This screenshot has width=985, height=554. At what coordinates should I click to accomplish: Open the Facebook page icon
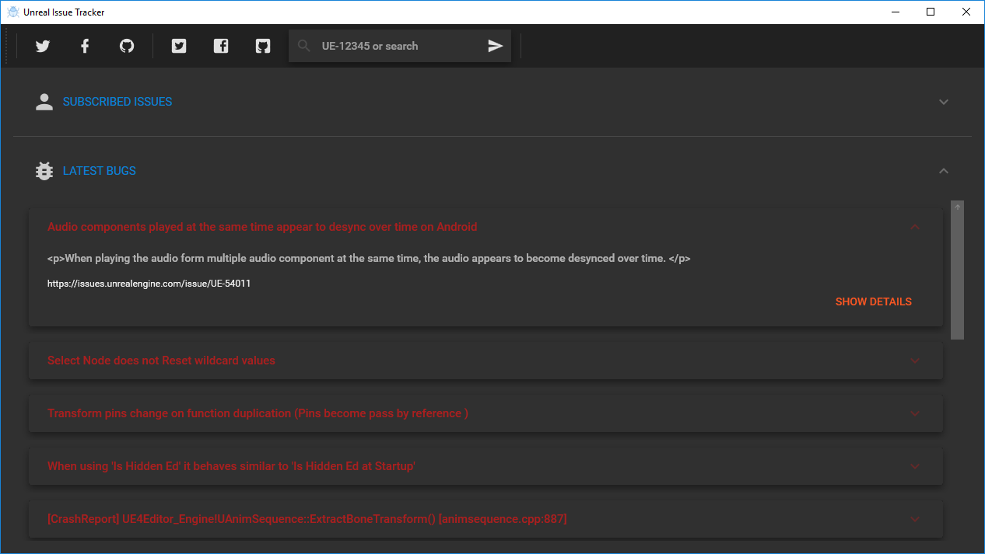click(84, 46)
